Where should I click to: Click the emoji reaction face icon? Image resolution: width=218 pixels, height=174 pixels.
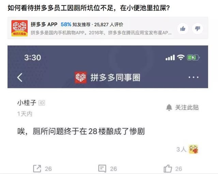coord(193,149)
